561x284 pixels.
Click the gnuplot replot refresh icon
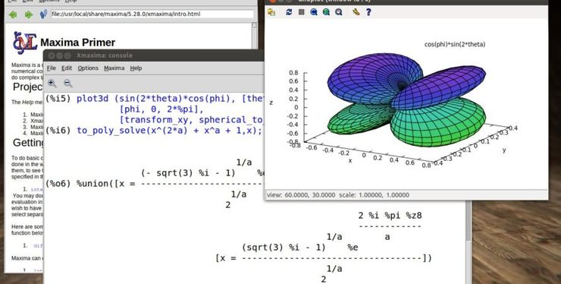(289, 12)
